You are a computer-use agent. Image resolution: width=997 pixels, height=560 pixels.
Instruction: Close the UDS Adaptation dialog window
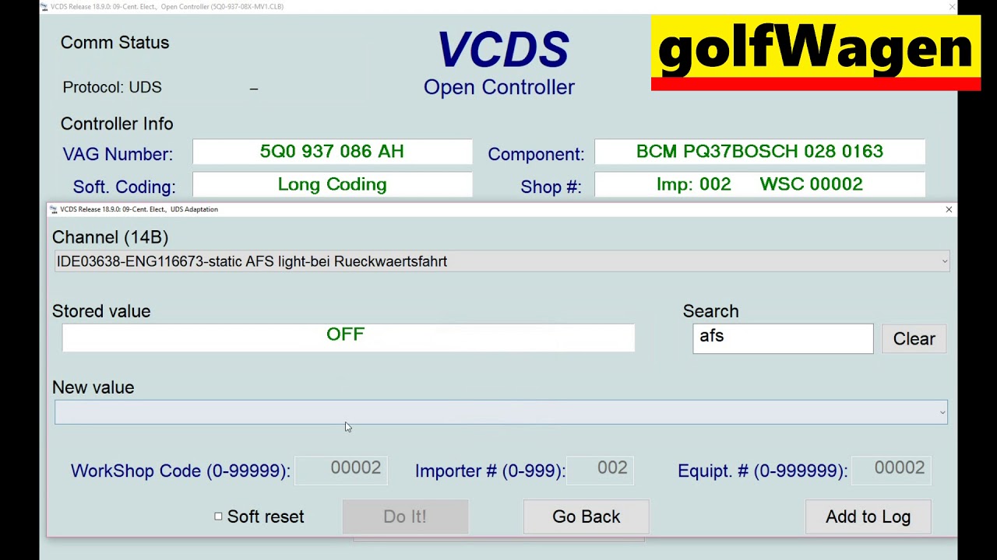[x=949, y=209]
